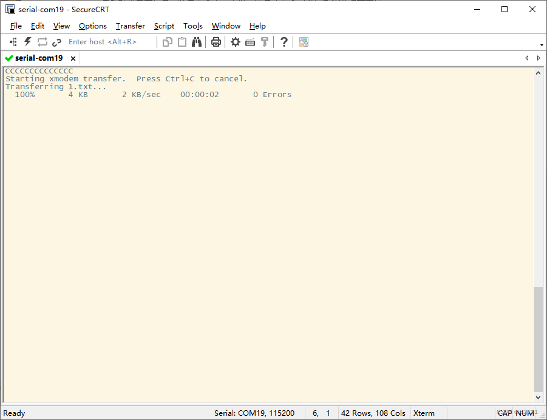Launch SecureFX icon in toolbar
The height and width of the screenshot is (420, 547).
[x=304, y=42]
